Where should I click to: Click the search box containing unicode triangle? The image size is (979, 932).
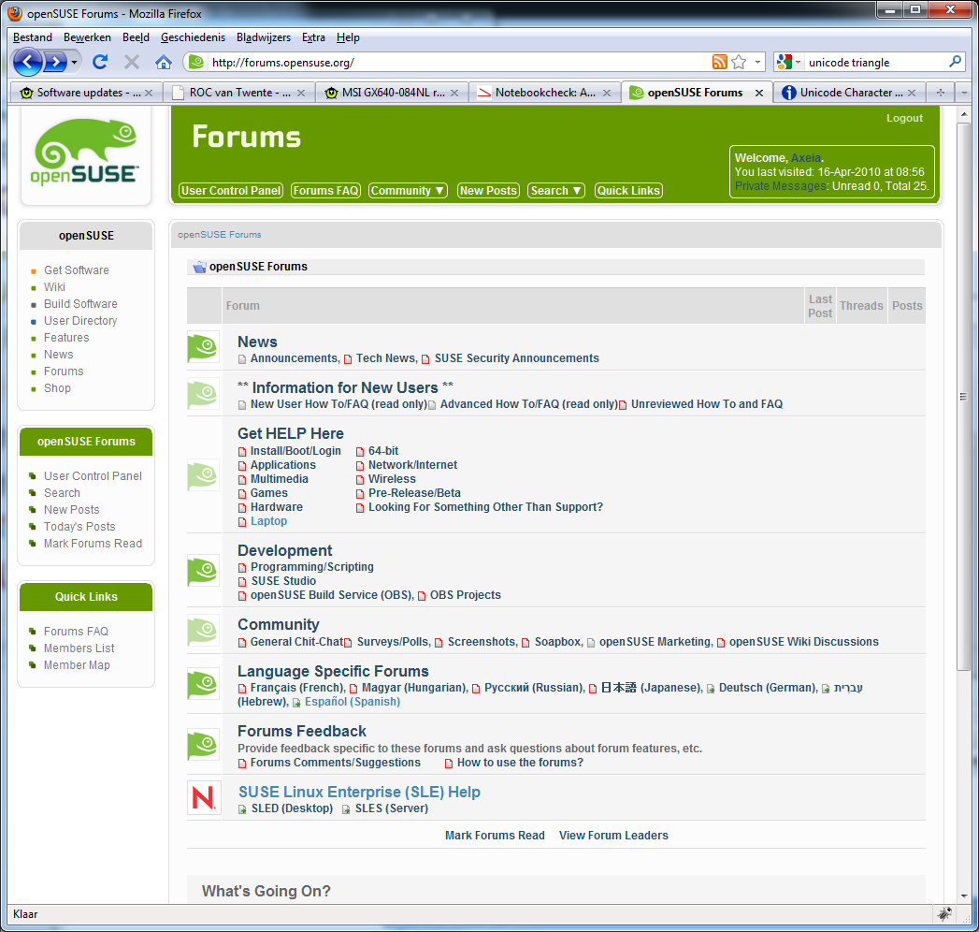tap(875, 62)
